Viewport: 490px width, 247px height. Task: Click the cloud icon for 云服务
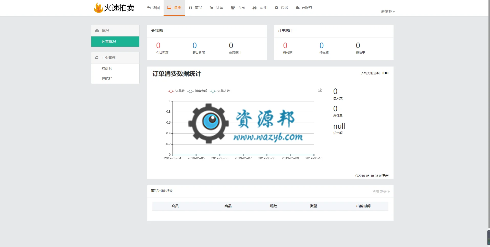298,8
